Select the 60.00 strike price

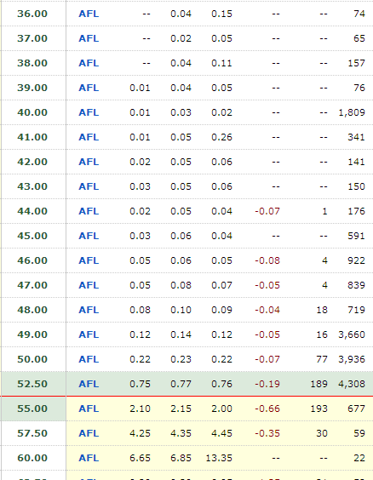click(32, 458)
